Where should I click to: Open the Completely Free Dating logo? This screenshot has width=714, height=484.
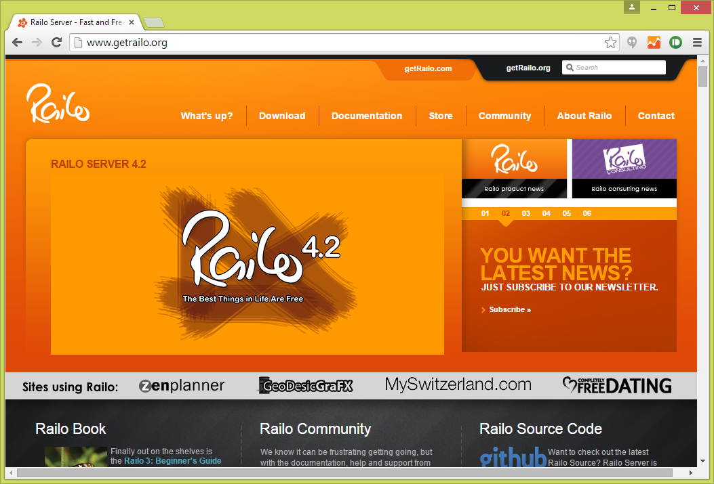click(x=618, y=385)
